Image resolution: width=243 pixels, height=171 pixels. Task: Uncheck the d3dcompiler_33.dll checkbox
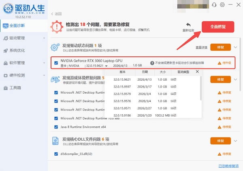click(x=56, y=154)
